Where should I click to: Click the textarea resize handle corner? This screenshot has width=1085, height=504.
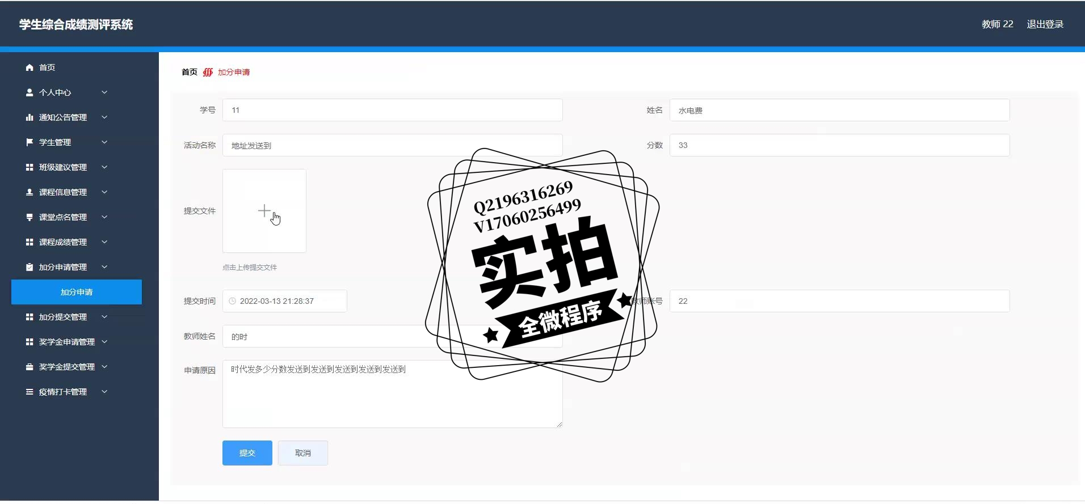click(x=560, y=425)
